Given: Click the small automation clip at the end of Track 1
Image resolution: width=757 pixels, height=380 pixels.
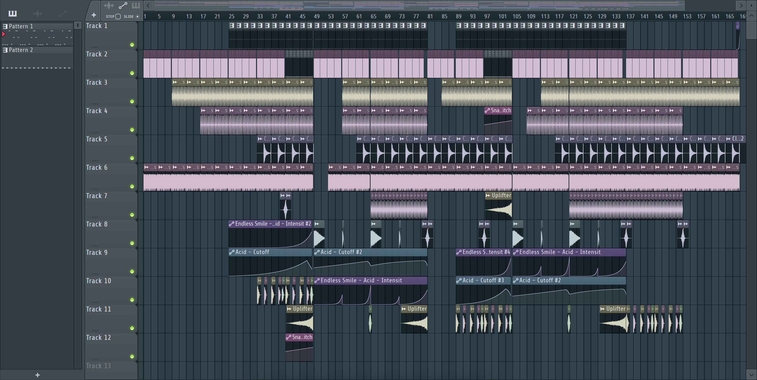Looking at the screenshot, I should click(738, 35).
